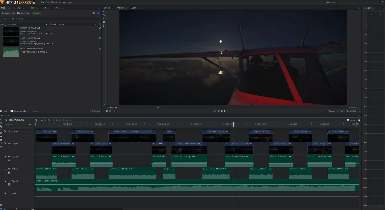The width and height of the screenshot is (385, 210).
Task: Select the Freehand pen mask tool in viewer
Action: click(x=104, y=26)
